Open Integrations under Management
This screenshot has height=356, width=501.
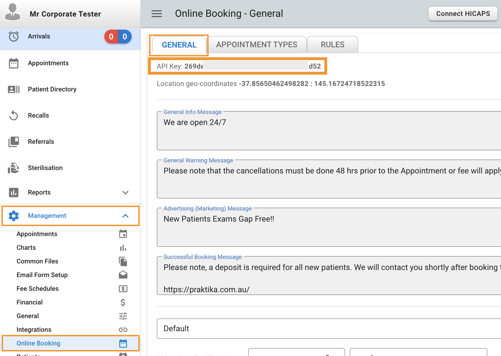70,330
